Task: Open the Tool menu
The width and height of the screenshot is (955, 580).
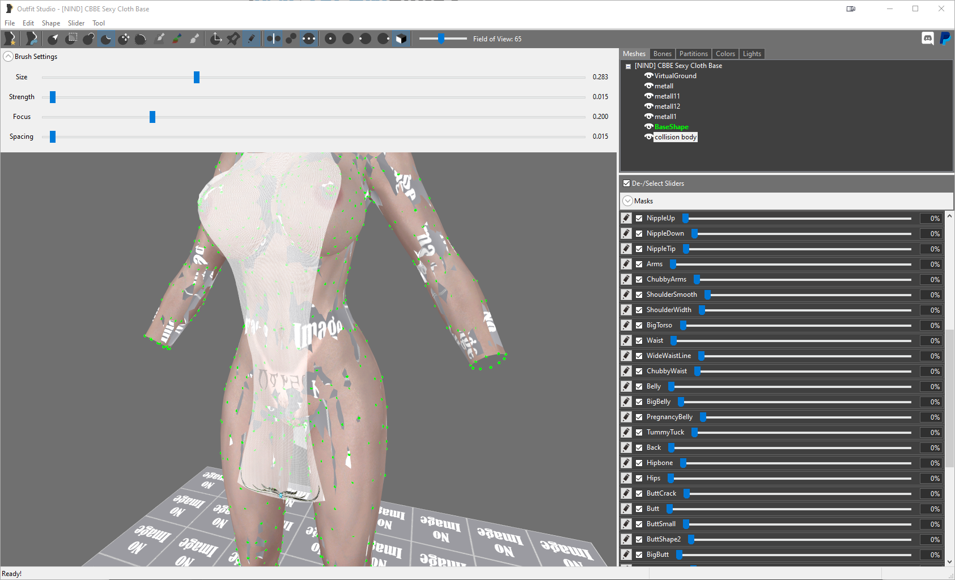Action: pos(99,23)
